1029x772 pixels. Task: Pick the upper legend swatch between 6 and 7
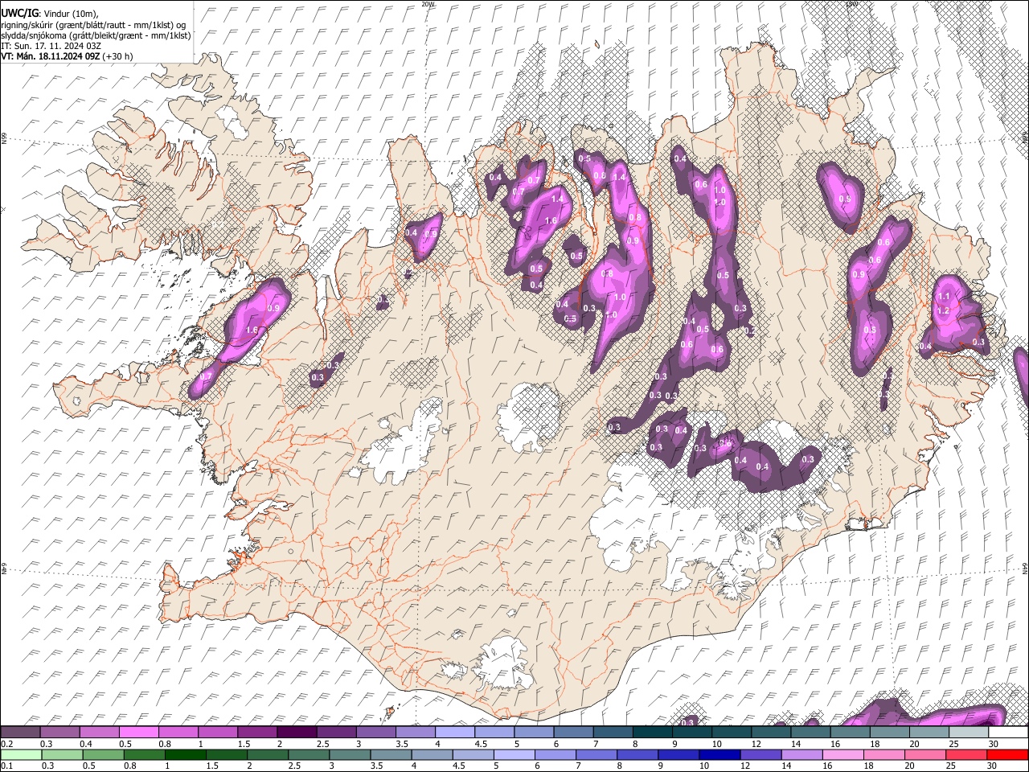point(572,732)
